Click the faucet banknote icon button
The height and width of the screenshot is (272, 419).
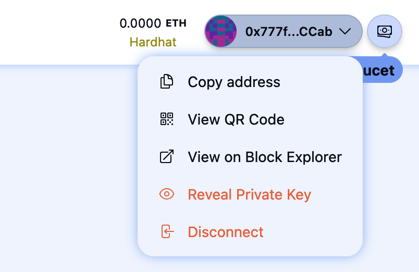point(385,31)
